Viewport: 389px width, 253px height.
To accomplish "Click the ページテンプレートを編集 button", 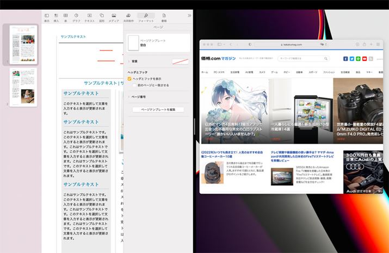I will 158,110.
